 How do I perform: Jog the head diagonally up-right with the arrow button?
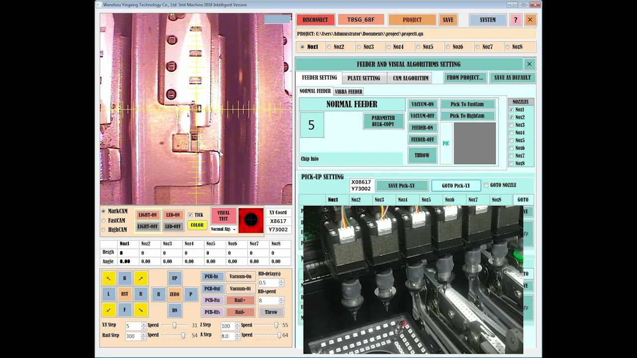tap(141, 278)
